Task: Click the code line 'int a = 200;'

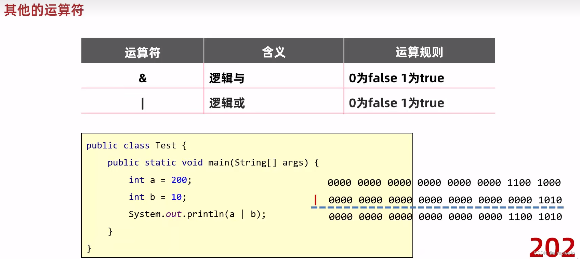Action: click(160, 180)
